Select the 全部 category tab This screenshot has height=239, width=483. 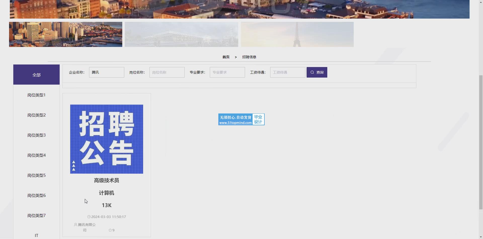click(x=36, y=75)
